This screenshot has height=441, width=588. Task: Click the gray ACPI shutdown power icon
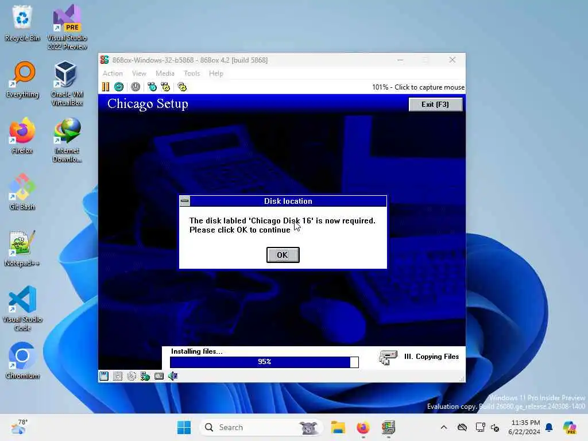(136, 87)
